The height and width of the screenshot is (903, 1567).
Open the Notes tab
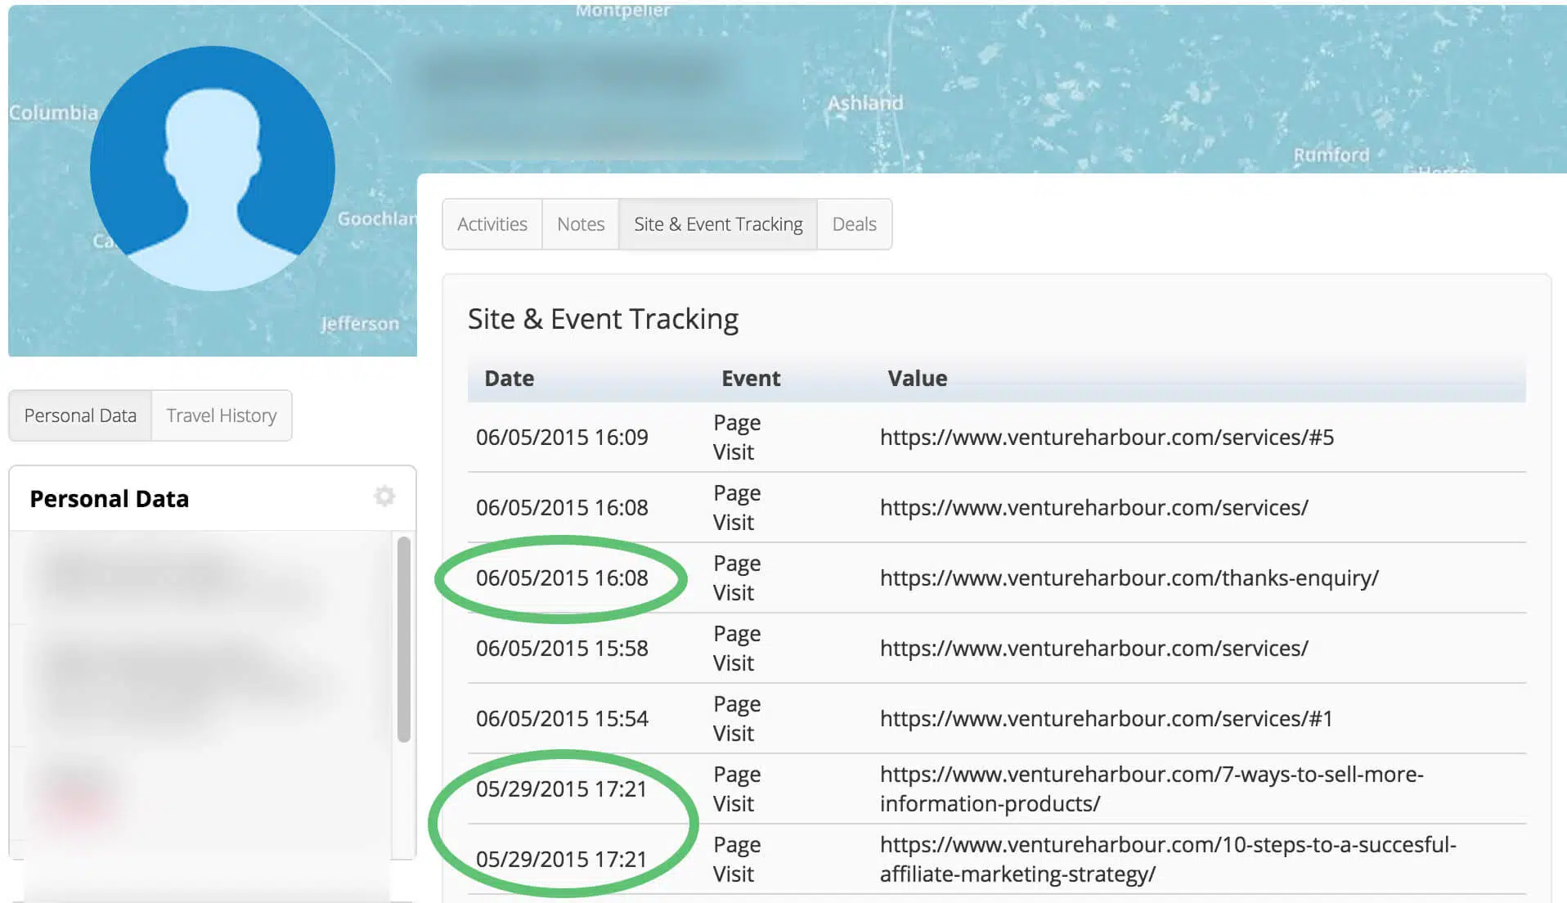(x=581, y=224)
